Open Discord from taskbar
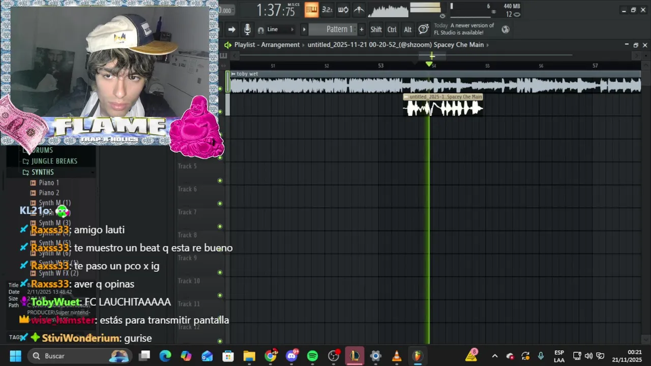Image resolution: width=651 pixels, height=366 pixels. (291, 356)
